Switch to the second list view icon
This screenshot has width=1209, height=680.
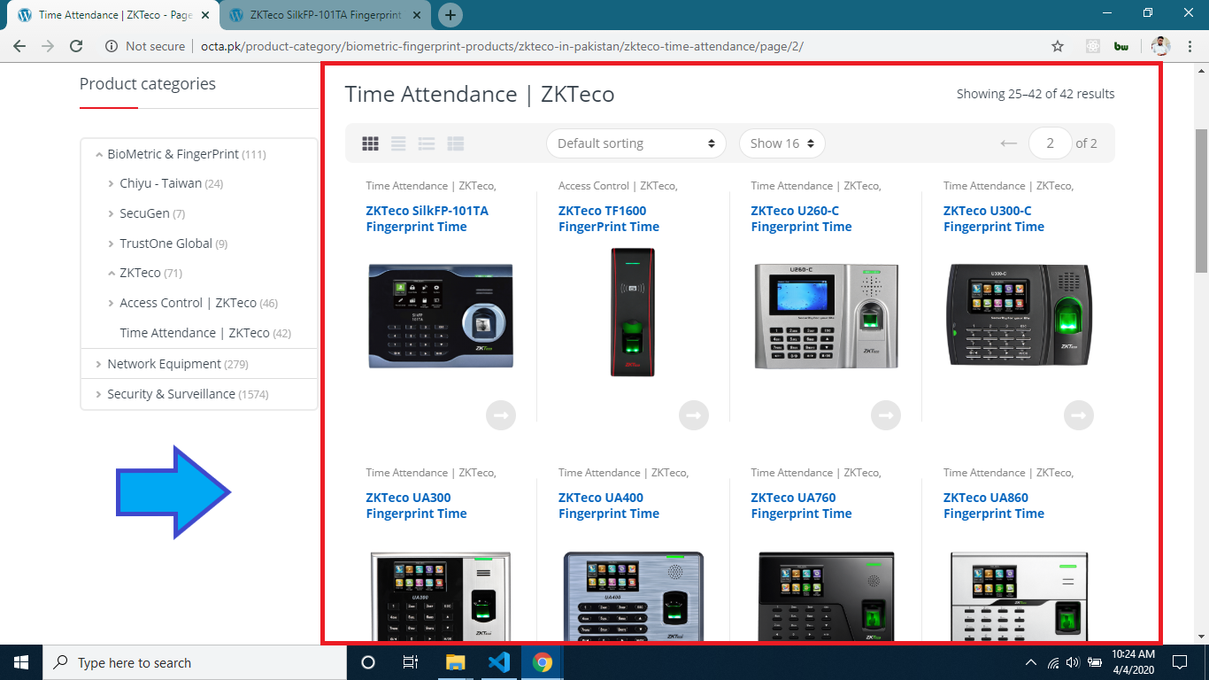[399, 143]
